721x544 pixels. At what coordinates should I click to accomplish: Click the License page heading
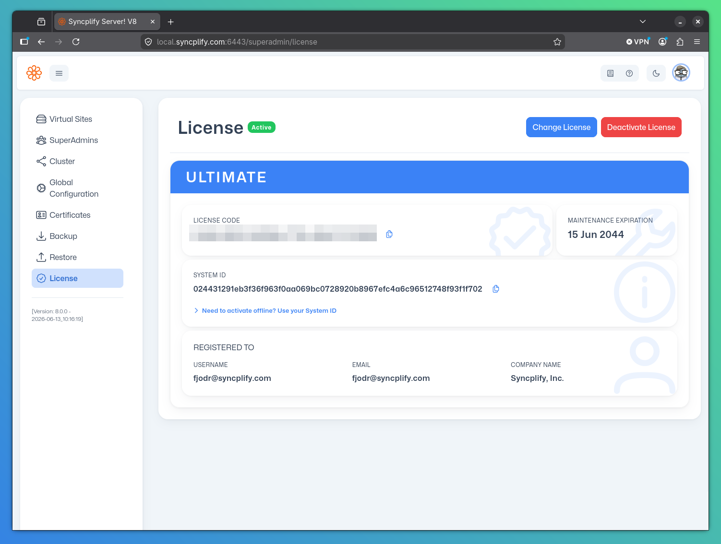click(x=211, y=128)
